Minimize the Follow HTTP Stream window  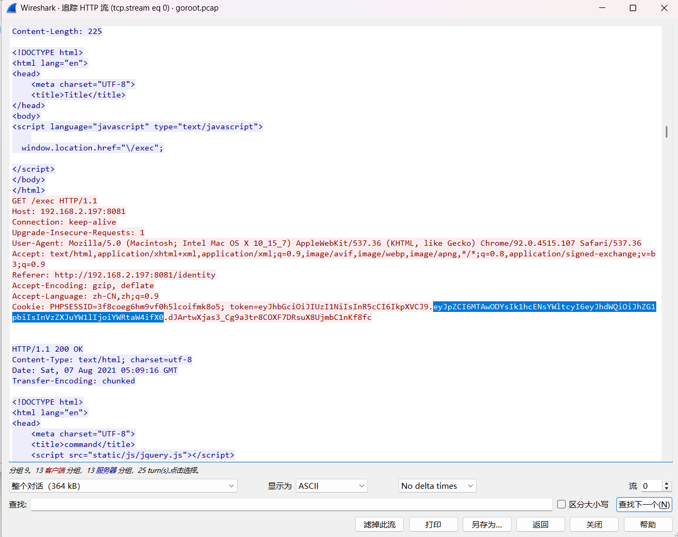tap(602, 8)
